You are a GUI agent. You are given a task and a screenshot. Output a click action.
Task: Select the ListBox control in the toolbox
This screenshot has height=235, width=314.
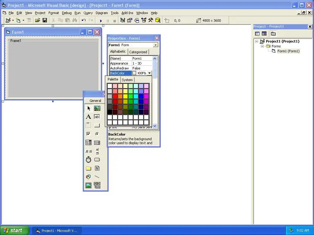(x=97, y=143)
